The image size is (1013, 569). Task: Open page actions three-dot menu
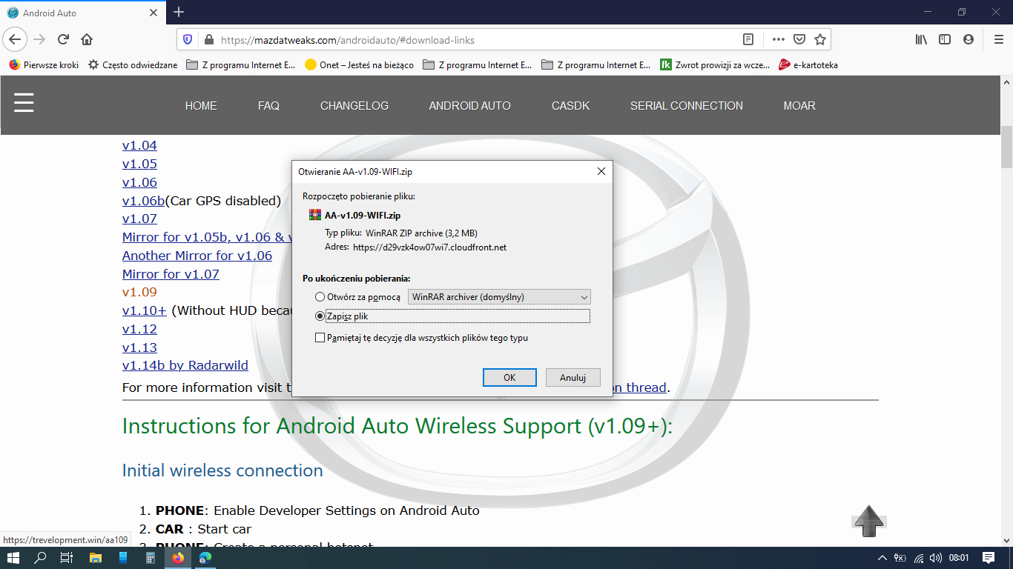(x=778, y=39)
